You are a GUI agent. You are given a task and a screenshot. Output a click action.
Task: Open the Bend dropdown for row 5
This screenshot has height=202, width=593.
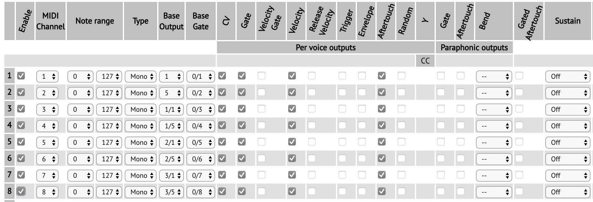coord(494,143)
